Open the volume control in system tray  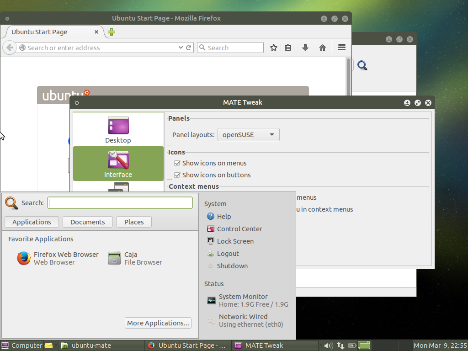328,346
